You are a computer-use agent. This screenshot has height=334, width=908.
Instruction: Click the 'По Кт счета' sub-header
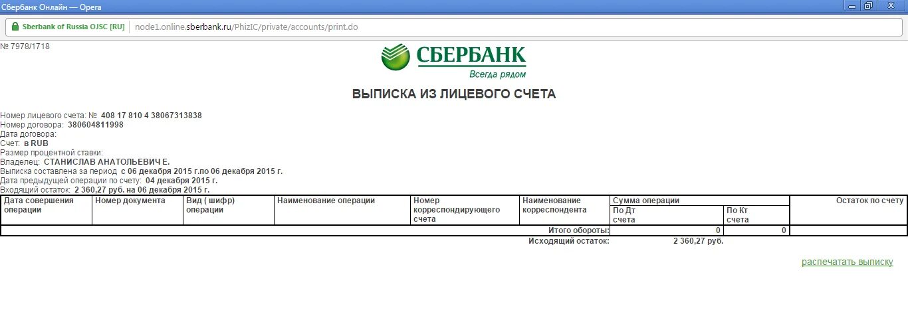pos(756,215)
